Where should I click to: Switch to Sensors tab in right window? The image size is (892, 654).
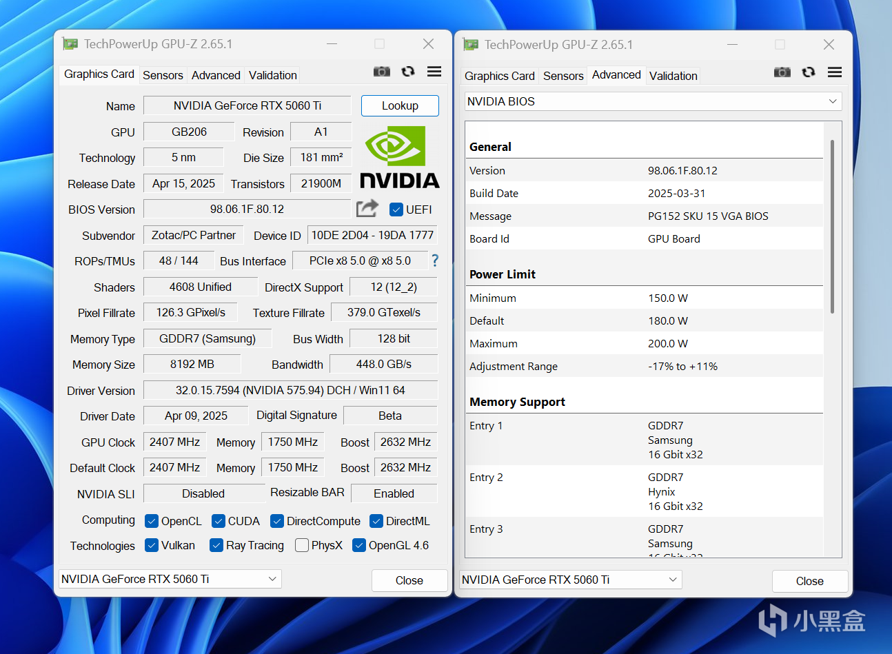coord(563,76)
